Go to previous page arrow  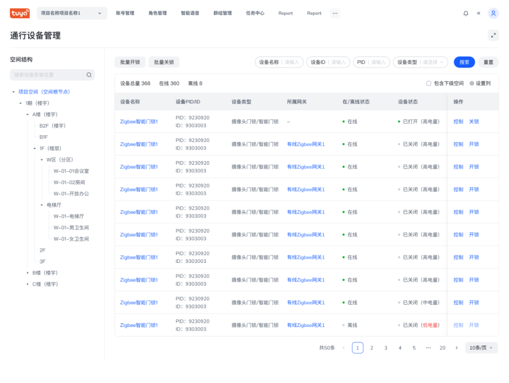[x=344, y=348]
